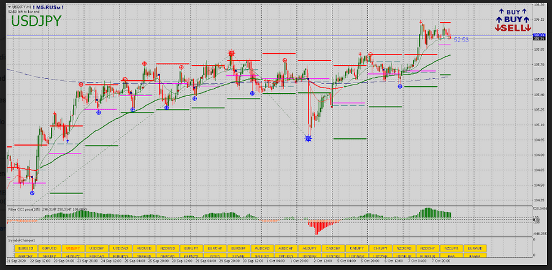Select the blue up arrow signal on chart

[x=68, y=141]
